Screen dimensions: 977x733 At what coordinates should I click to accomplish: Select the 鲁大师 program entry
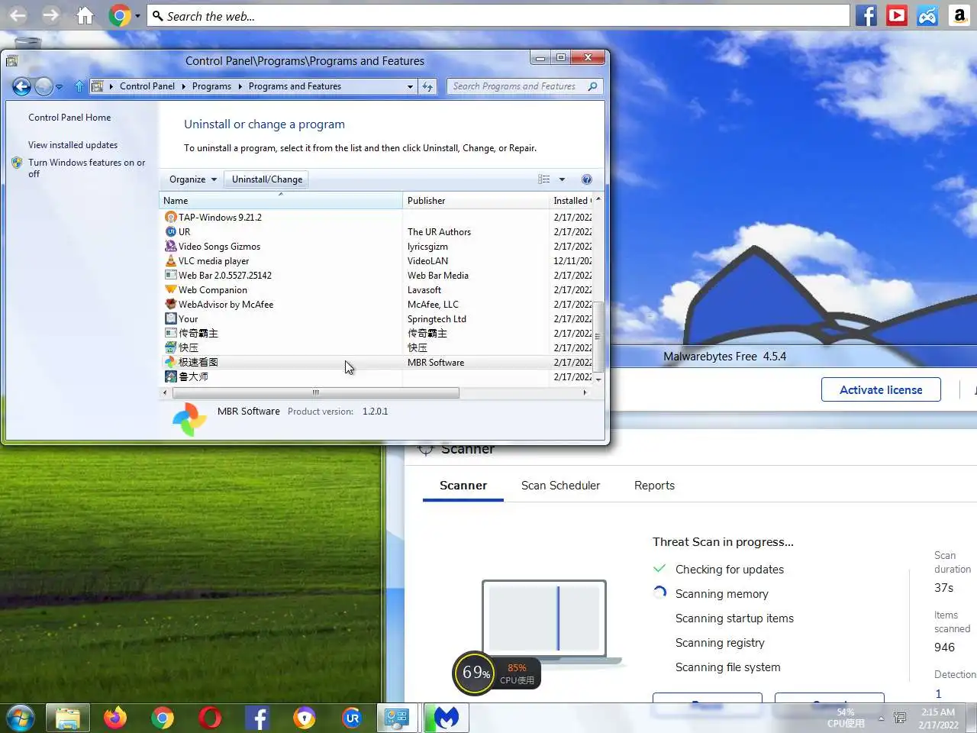coord(378,377)
